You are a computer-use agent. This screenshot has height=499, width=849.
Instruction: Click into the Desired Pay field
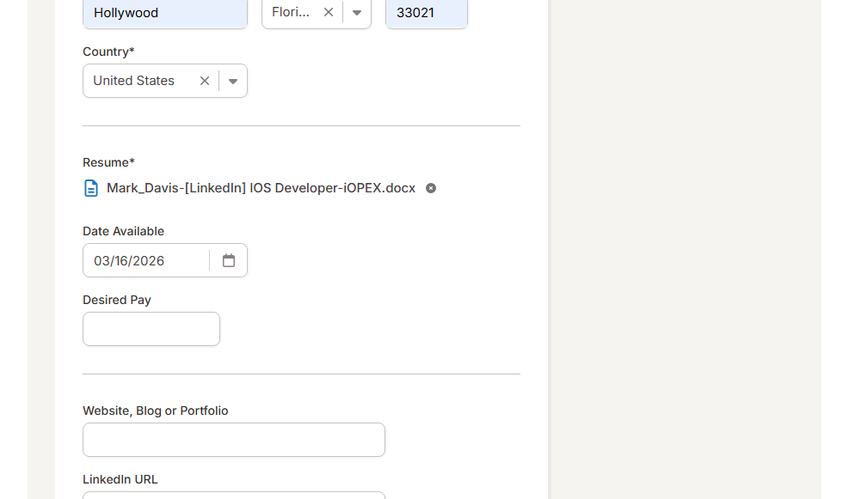(x=151, y=329)
